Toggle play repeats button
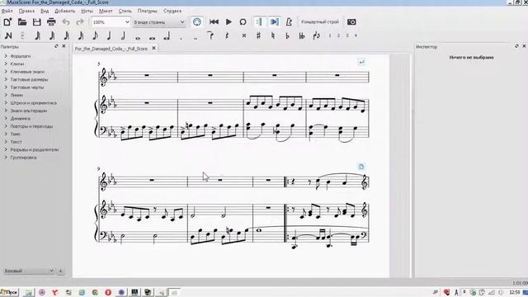 [258, 22]
